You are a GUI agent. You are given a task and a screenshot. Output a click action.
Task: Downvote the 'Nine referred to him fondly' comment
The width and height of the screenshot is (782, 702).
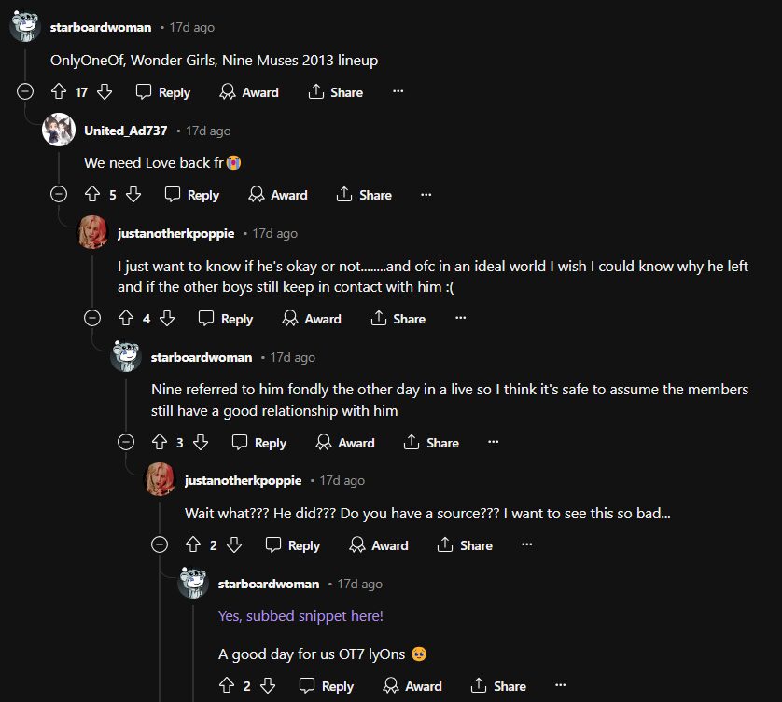coord(202,443)
